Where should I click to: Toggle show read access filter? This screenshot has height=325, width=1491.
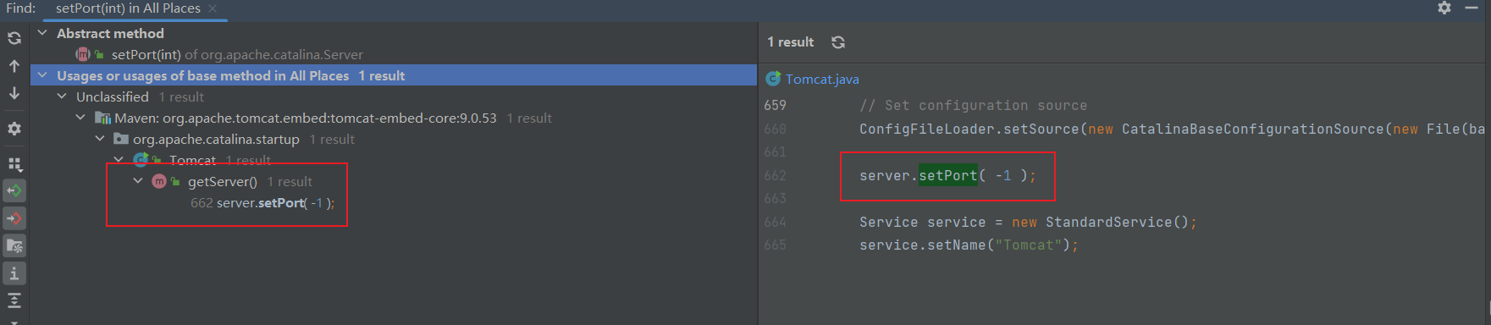[x=14, y=190]
